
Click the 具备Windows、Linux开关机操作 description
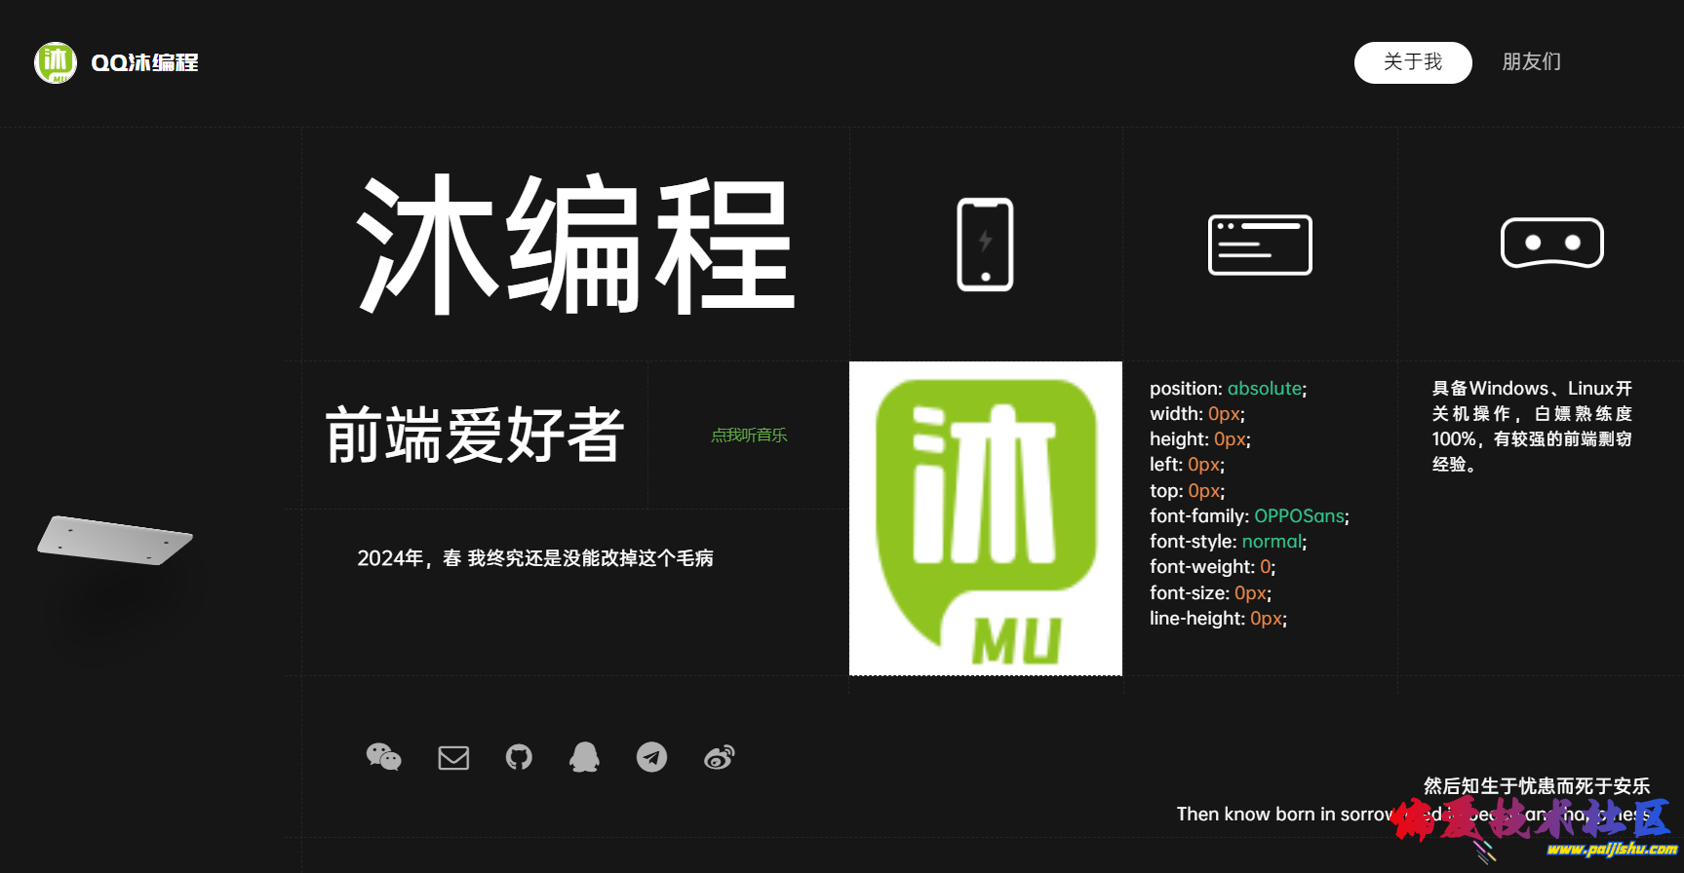[x=1532, y=427]
